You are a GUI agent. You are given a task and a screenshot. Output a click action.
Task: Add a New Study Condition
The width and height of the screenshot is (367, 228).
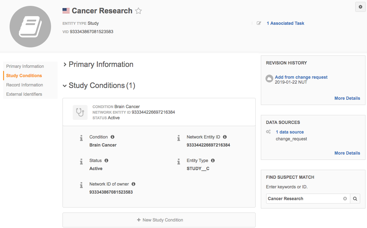pyautogui.click(x=159, y=220)
